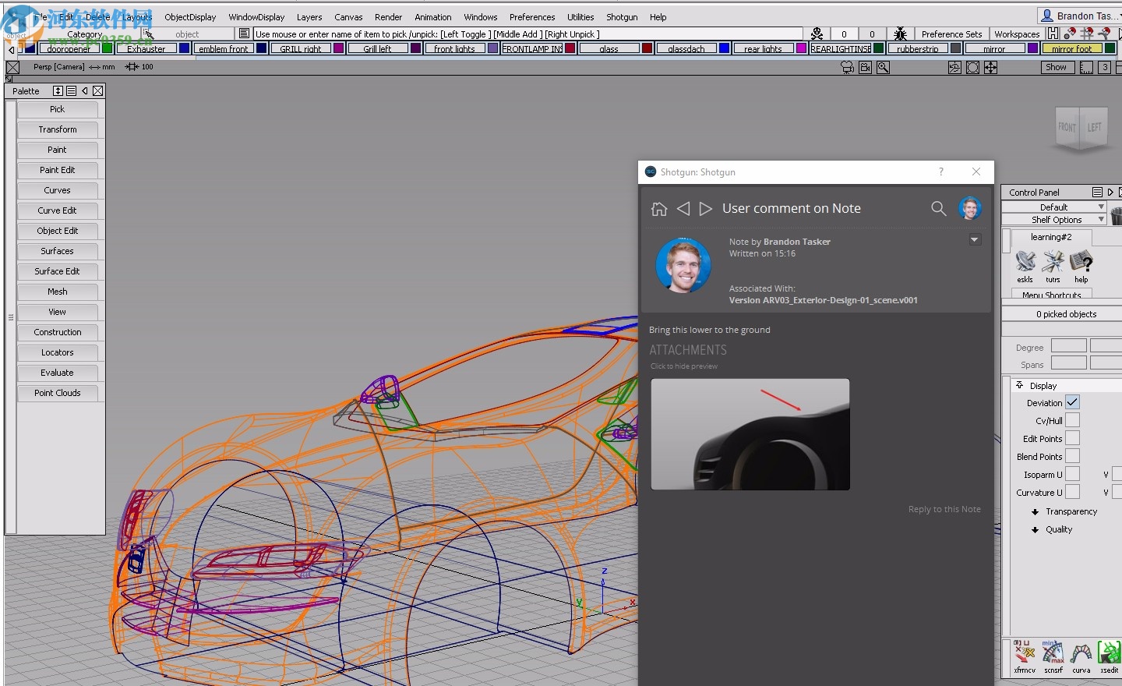Click user avatar in Shotgun header
Viewport: 1122px width, 686px height.
pyautogui.click(x=970, y=208)
